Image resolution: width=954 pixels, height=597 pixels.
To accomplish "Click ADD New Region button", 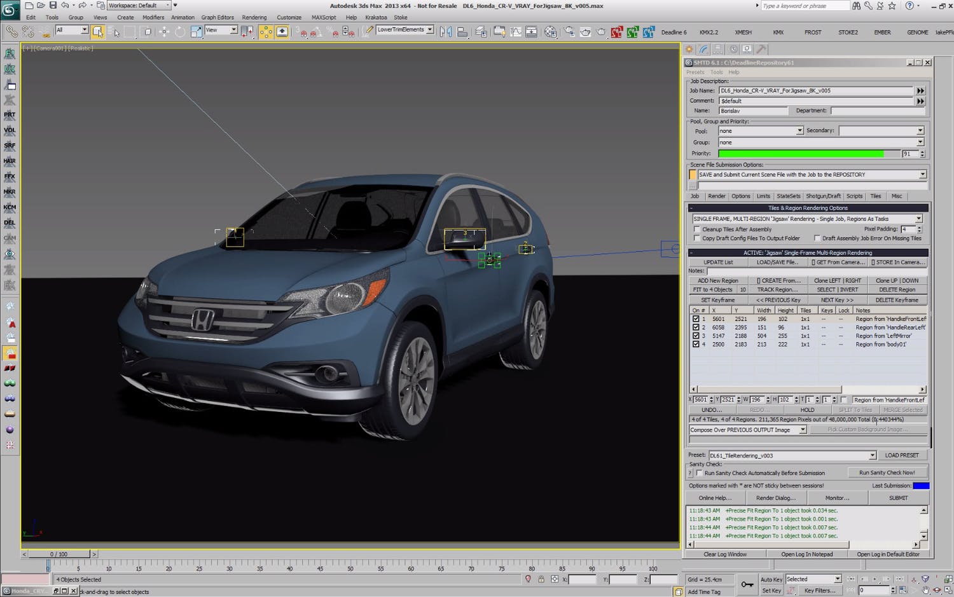I will tap(718, 280).
